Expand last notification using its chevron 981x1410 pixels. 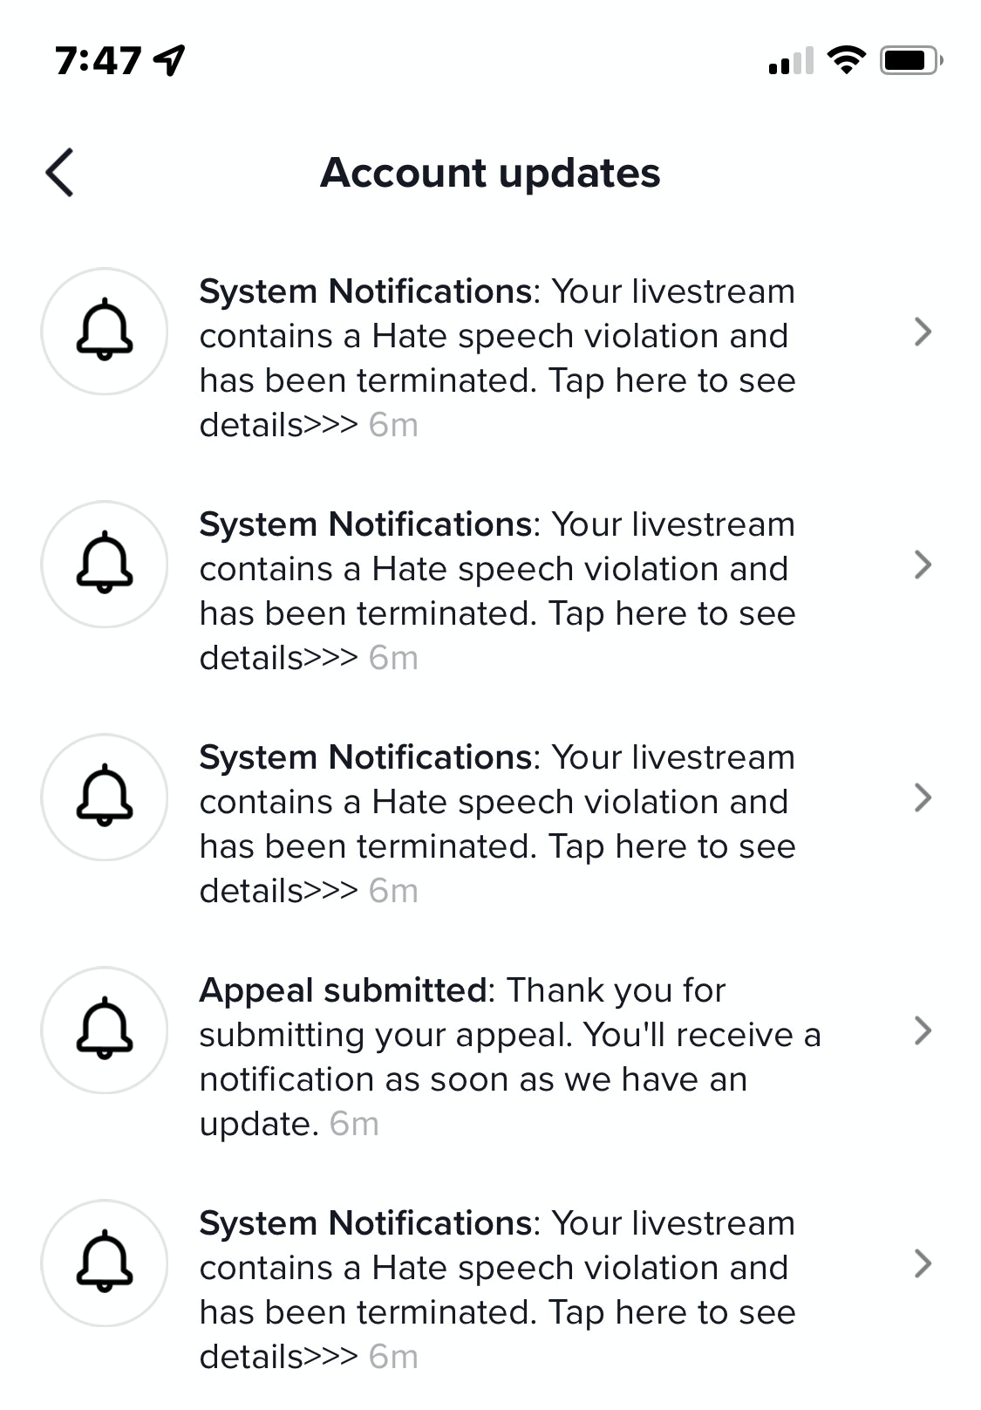[923, 1263]
